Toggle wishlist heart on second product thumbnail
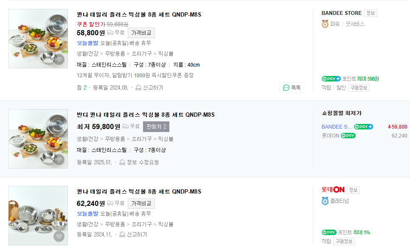The width and height of the screenshot is (410, 250). pyautogui.click(x=59, y=160)
